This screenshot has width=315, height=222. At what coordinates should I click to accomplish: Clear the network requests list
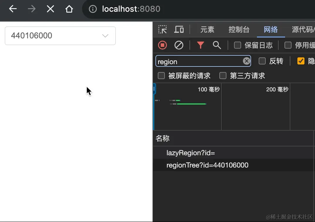tap(179, 45)
